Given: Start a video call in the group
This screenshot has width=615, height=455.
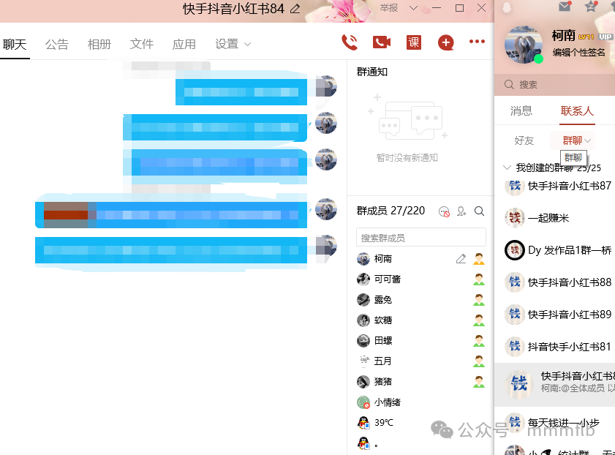Looking at the screenshot, I should point(382,42).
